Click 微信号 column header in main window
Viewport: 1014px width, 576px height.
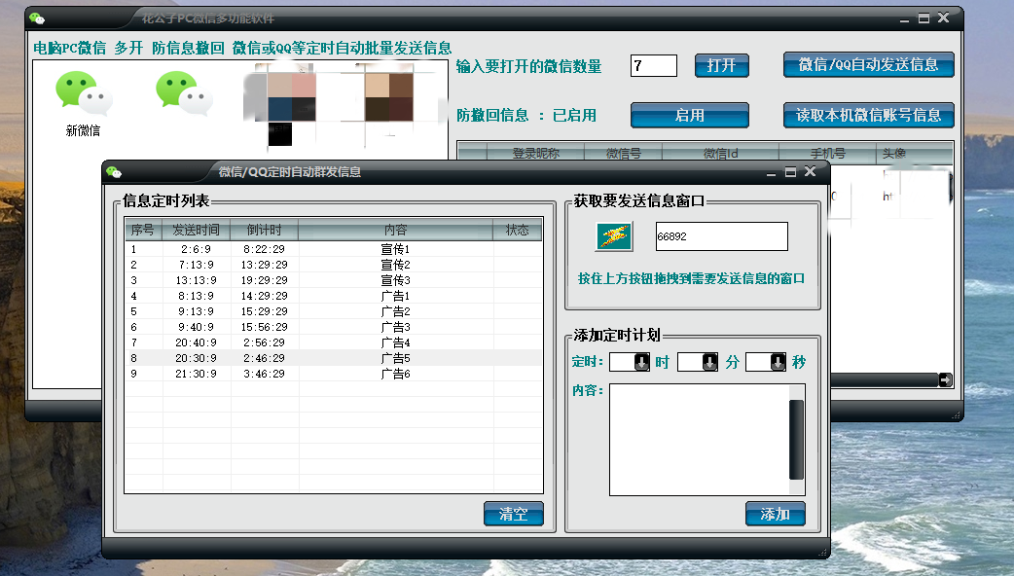(x=624, y=153)
